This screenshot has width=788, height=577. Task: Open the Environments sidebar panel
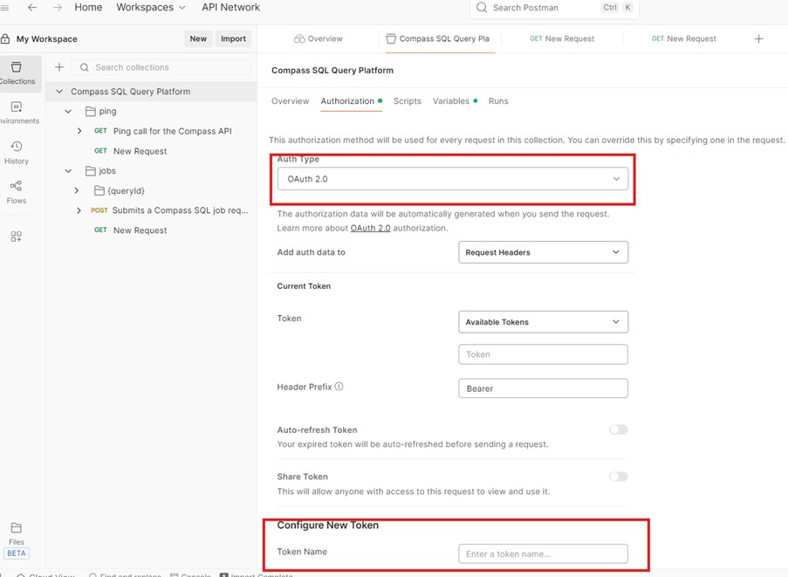tap(17, 113)
